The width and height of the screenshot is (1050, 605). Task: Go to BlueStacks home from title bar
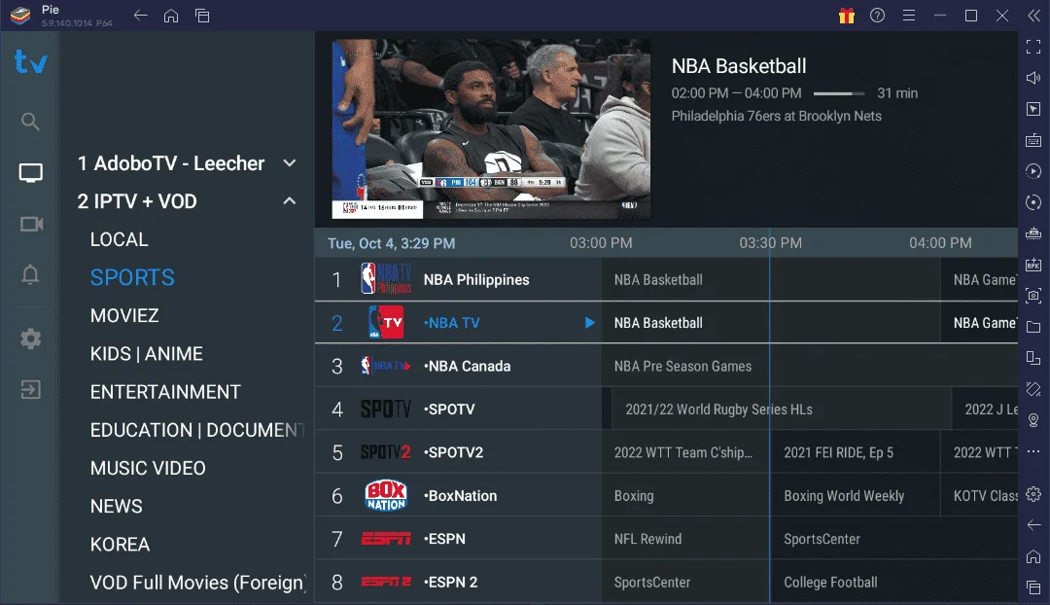(171, 16)
